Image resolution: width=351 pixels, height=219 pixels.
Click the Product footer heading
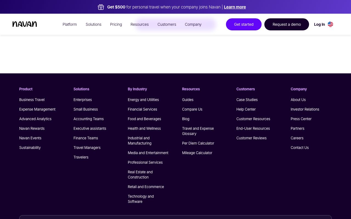coord(26,89)
